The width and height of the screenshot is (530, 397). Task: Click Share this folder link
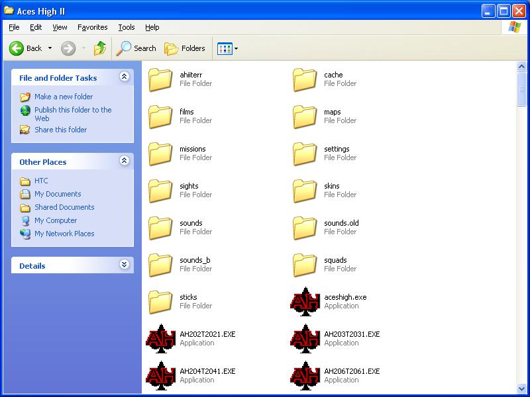60,130
